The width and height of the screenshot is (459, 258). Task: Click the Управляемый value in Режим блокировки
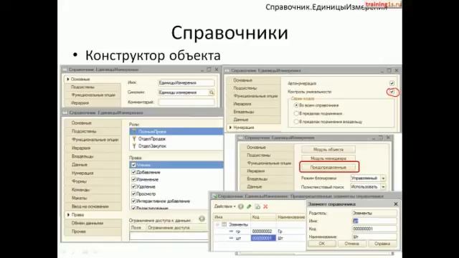(x=365, y=178)
